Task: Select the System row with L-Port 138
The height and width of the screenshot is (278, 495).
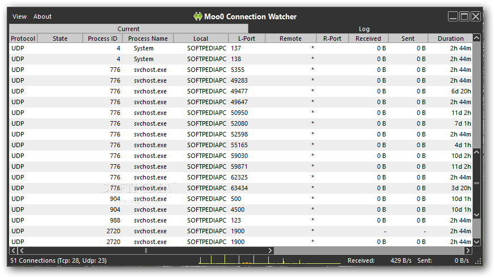Action: pyautogui.click(x=241, y=59)
